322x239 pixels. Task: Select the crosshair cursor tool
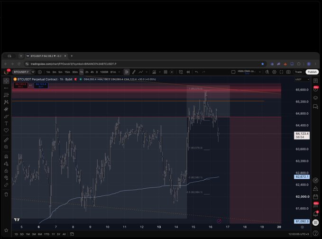pyautogui.click(x=6, y=81)
